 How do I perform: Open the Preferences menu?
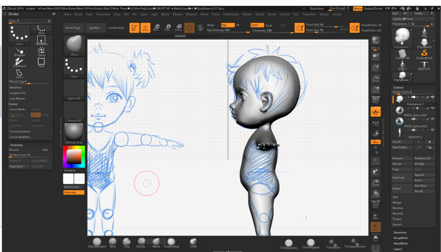[231, 14]
